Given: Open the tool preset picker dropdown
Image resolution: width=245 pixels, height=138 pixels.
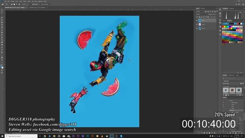Looking at the screenshot, I should (7, 4).
